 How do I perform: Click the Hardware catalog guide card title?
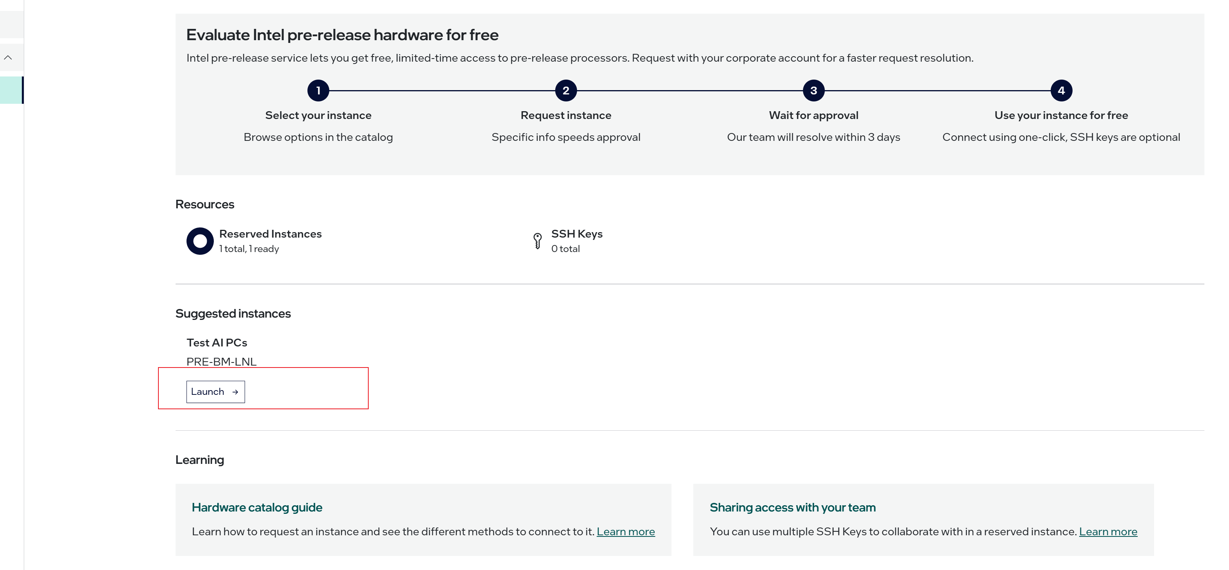(257, 508)
